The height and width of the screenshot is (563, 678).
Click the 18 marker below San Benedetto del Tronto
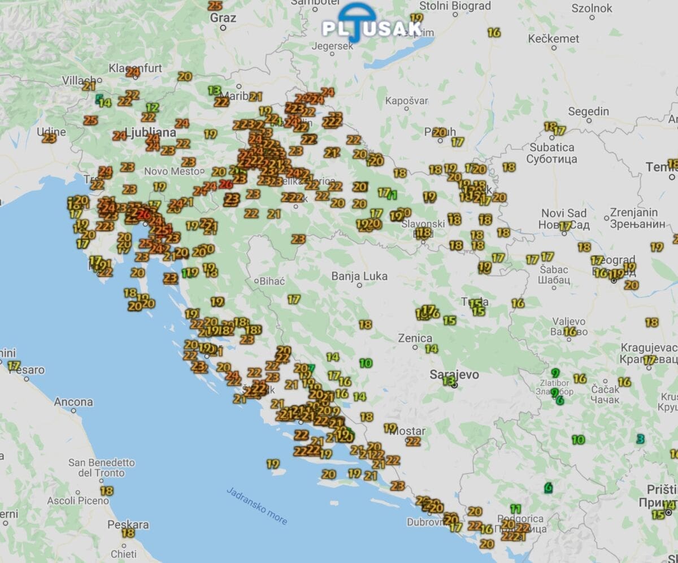point(106,491)
